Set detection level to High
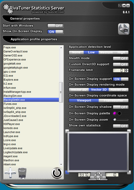This screenshot has width=134, height=190. tap(121, 52)
